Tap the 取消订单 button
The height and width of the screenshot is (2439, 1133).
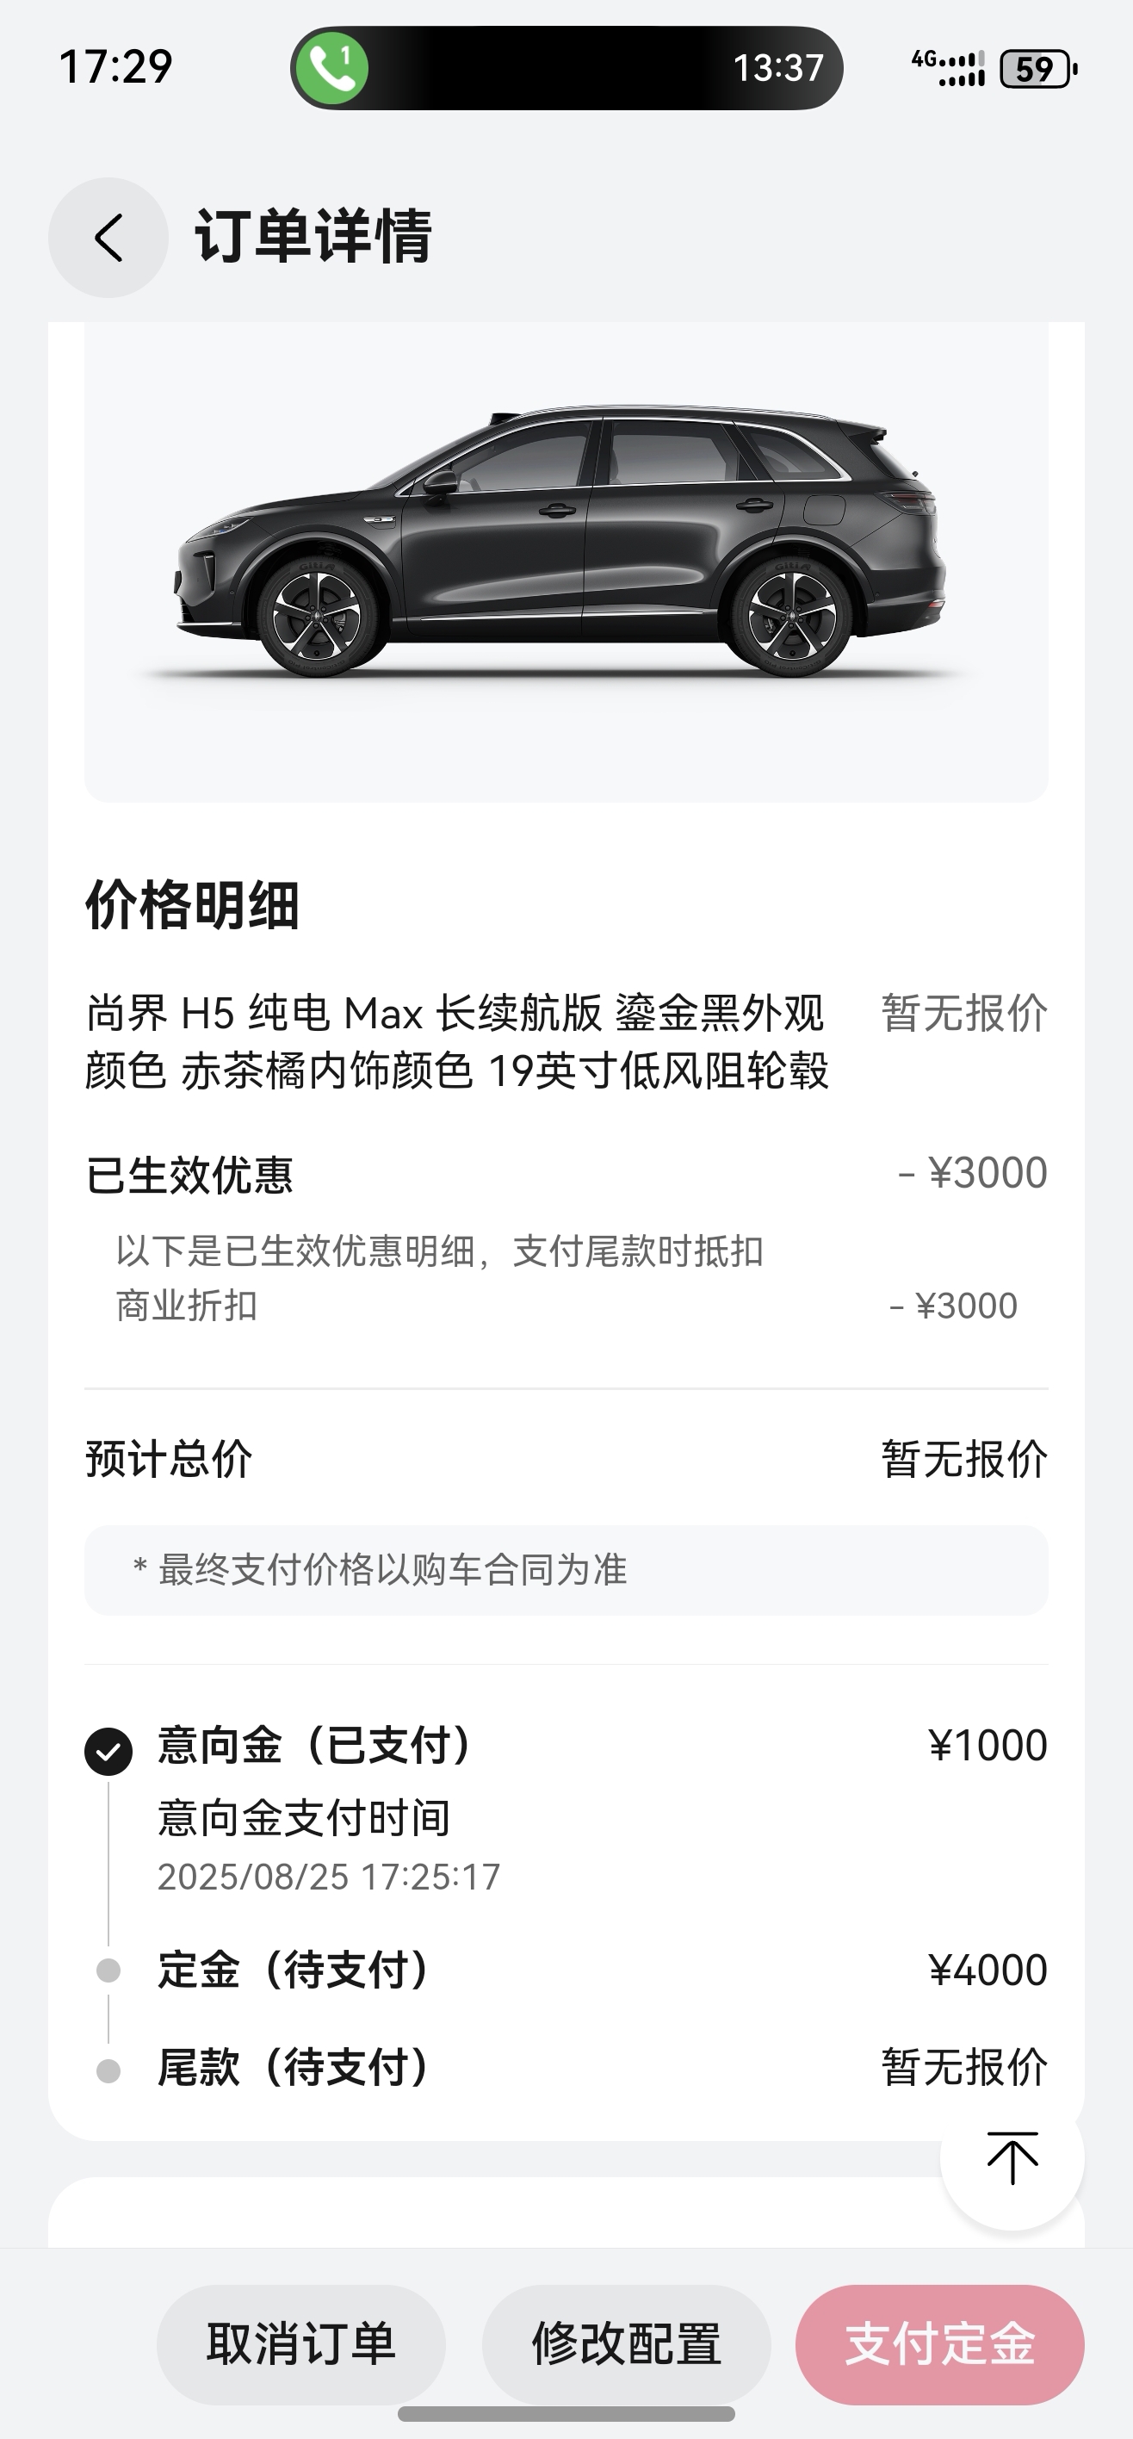(301, 2344)
